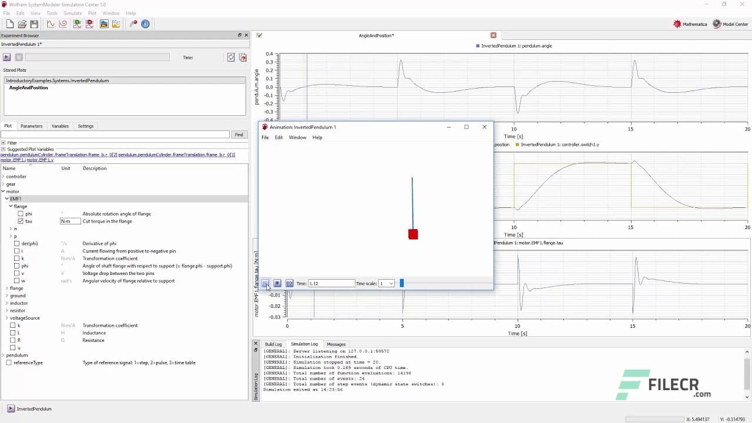Select the New Plot tool in the toolbar

click(x=76, y=24)
